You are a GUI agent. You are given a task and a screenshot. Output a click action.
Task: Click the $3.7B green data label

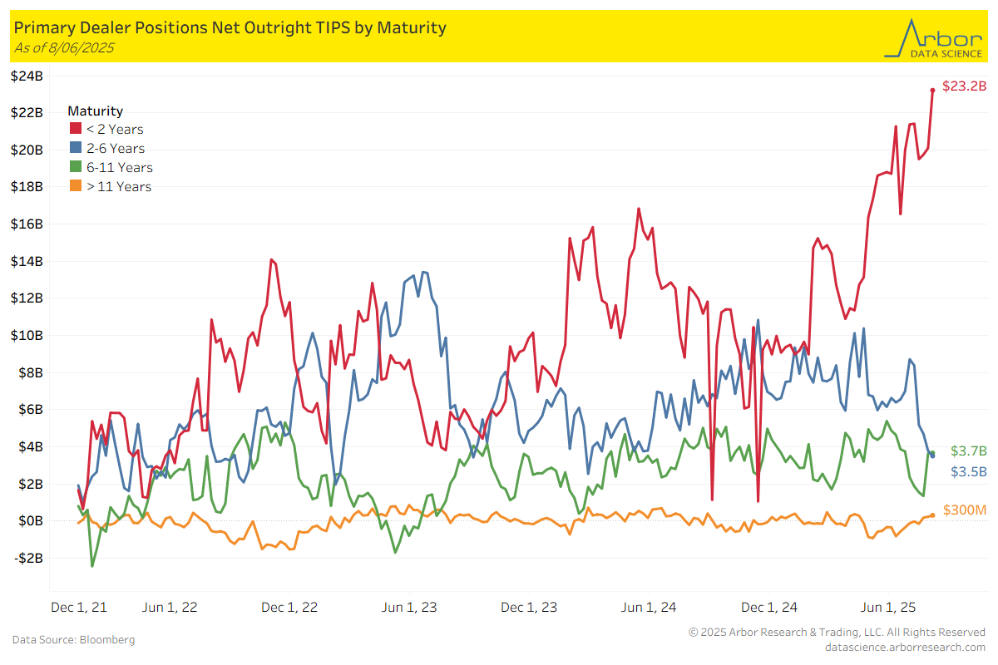[968, 451]
